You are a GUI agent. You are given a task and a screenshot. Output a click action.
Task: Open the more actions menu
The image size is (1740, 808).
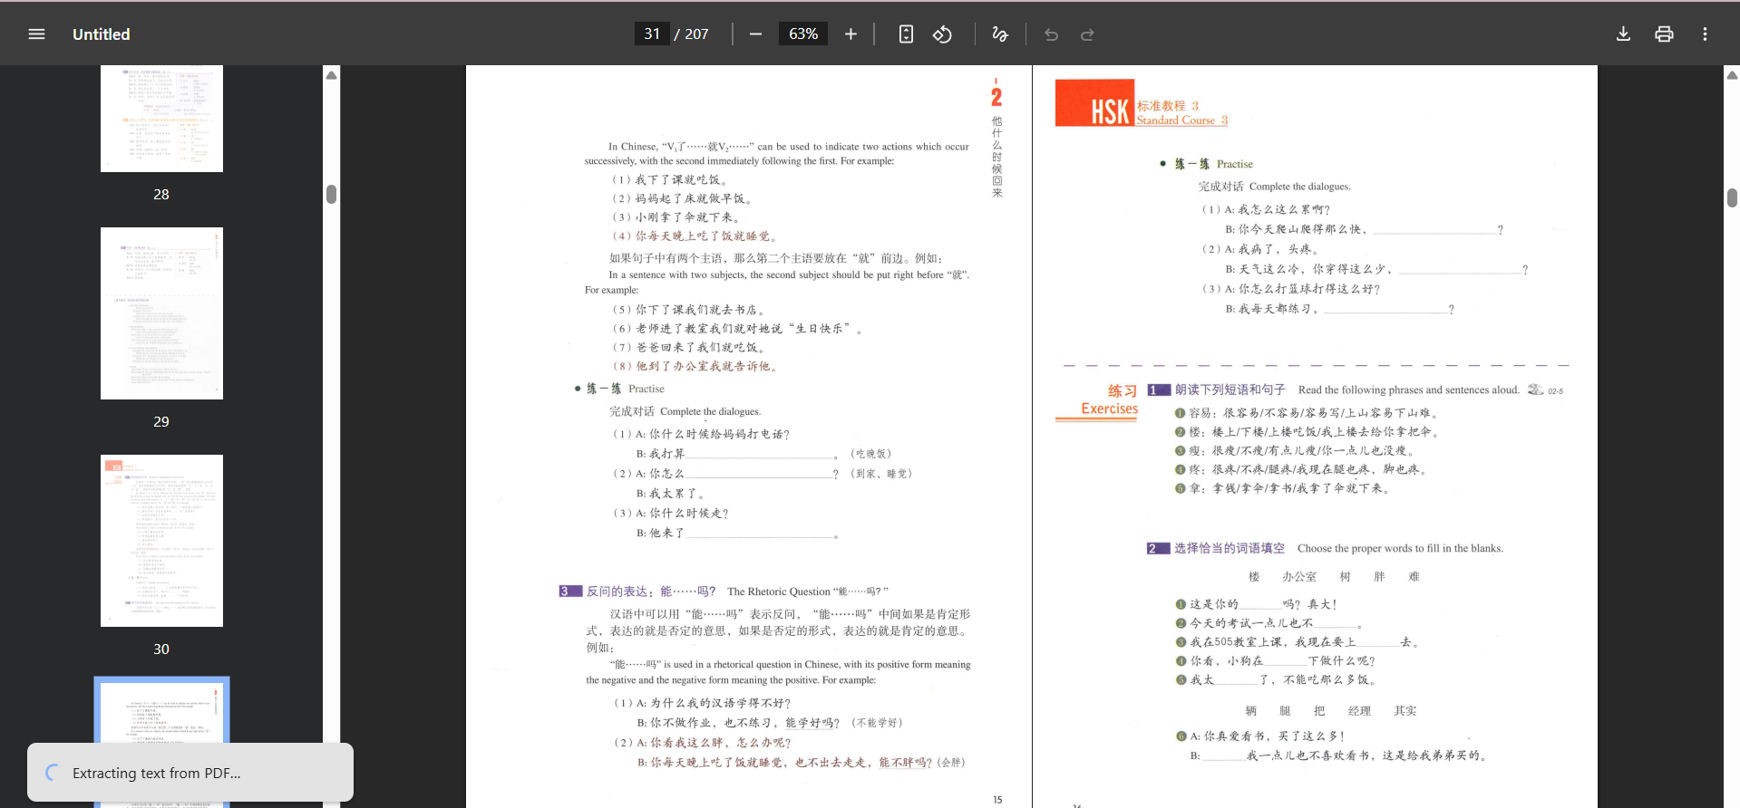coord(1705,34)
